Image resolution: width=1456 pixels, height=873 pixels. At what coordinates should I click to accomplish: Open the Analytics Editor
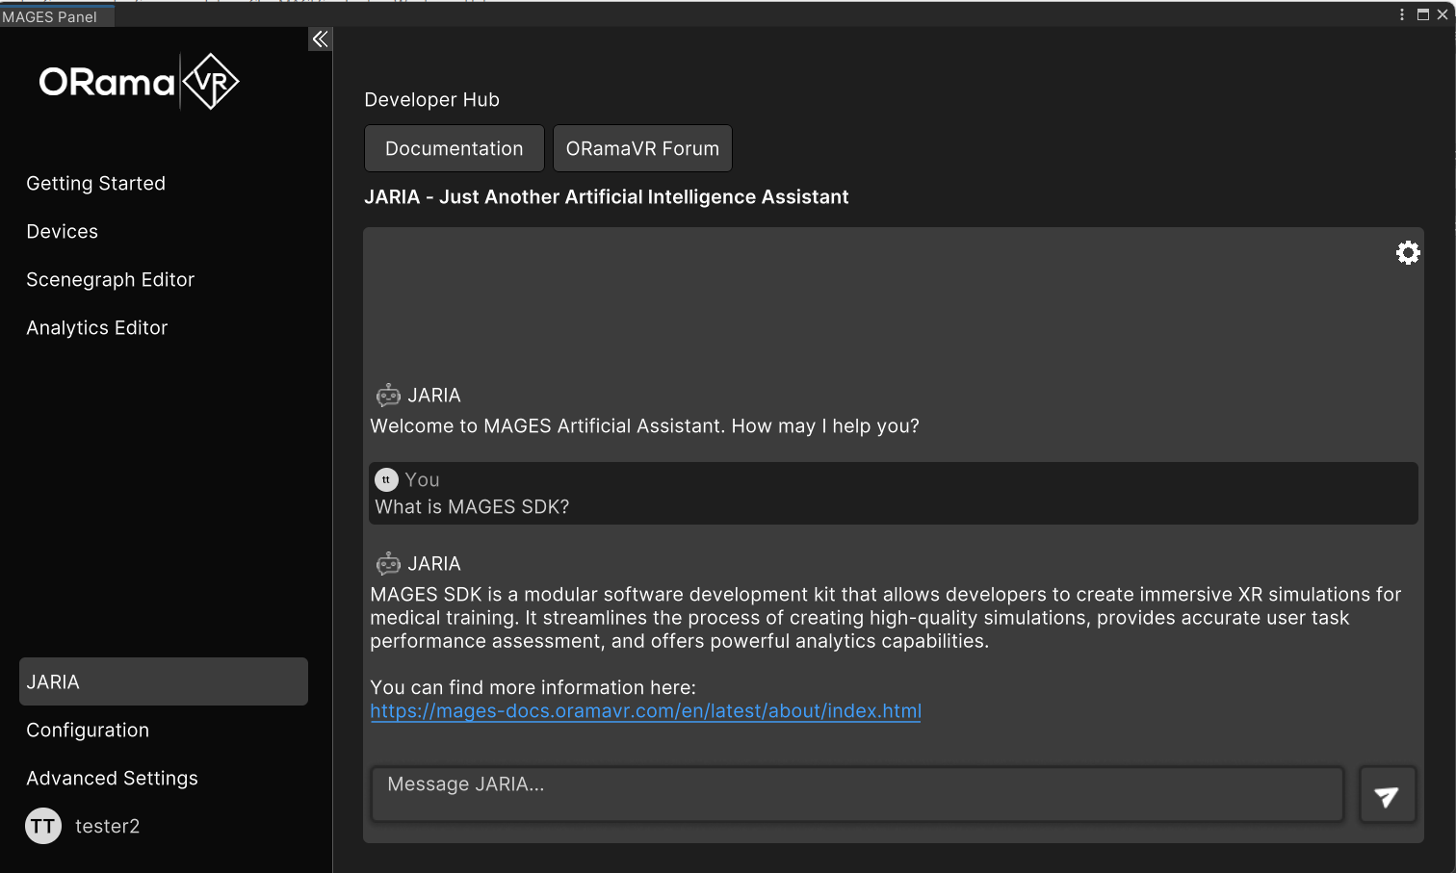click(x=97, y=327)
